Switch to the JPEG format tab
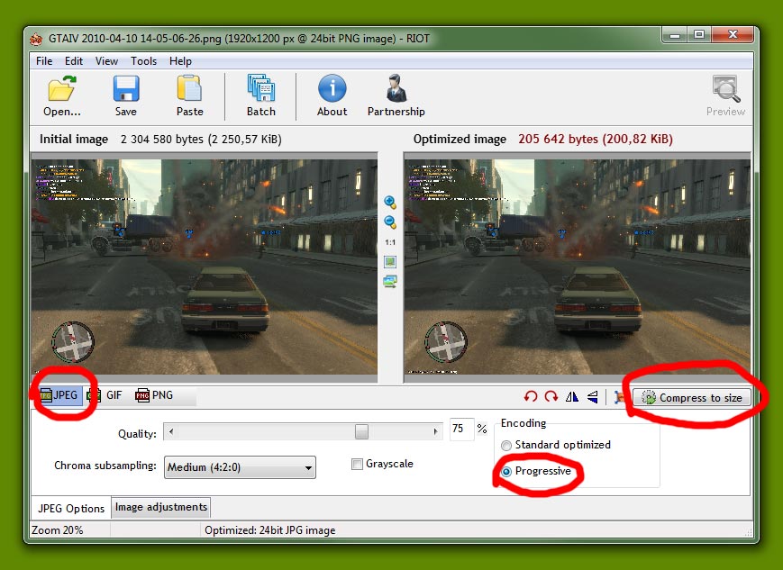This screenshot has width=783, height=570. pos(59,395)
